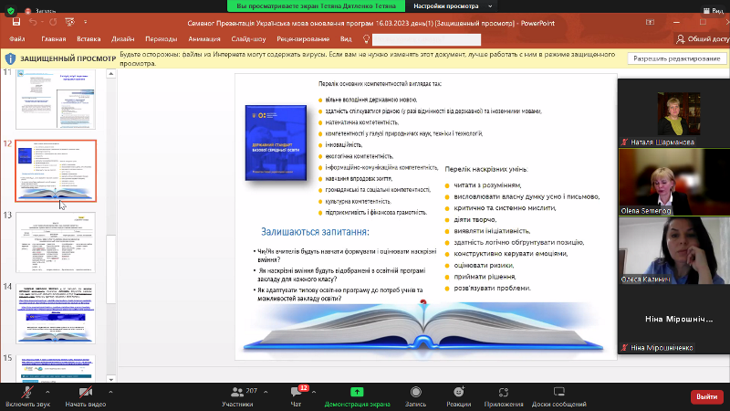Viewport: 730px width, 411px height.
Task: Open the Анимация ribbon tab
Action: (204, 39)
